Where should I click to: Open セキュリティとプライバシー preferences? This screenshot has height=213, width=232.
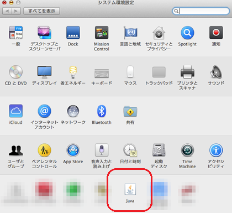coord(159,33)
